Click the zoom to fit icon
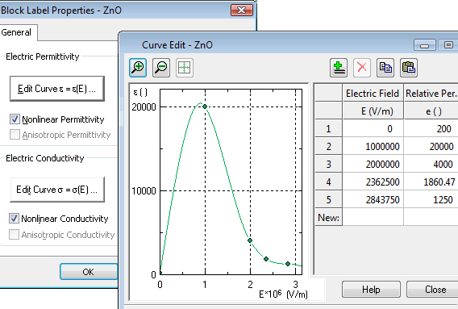Viewport: 458px width, 309px height. point(185,68)
